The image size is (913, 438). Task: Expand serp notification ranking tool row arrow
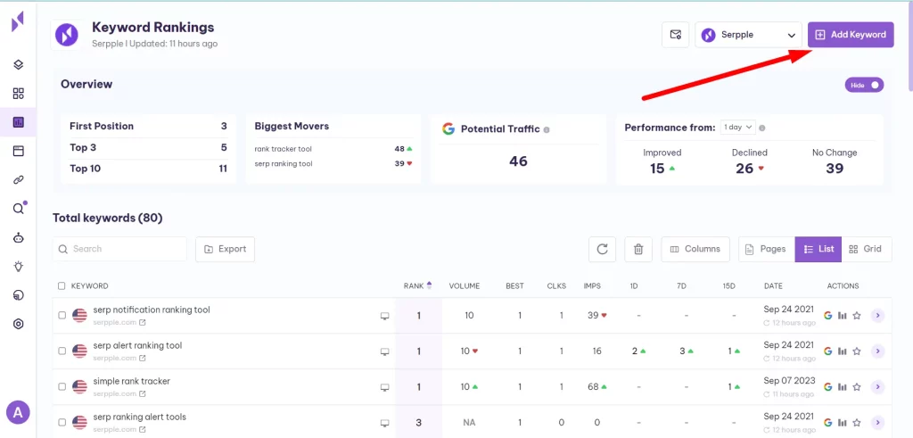click(x=877, y=316)
